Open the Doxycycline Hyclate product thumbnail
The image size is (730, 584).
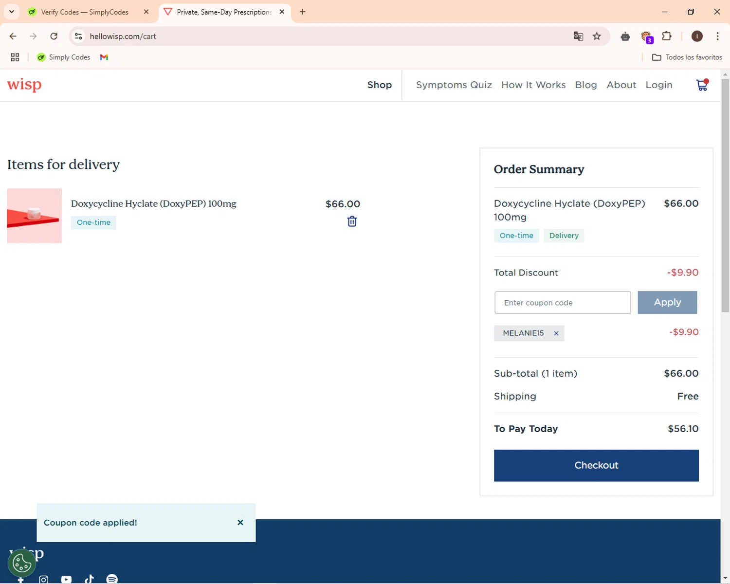[x=35, y=216]
